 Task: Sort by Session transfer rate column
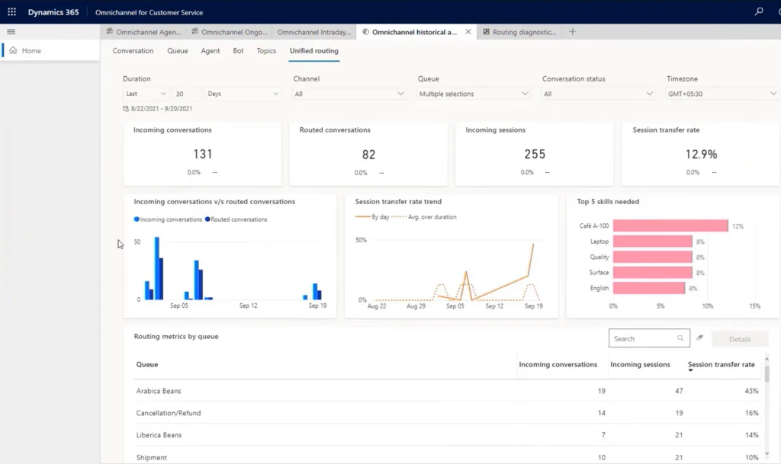pos(721,365)
